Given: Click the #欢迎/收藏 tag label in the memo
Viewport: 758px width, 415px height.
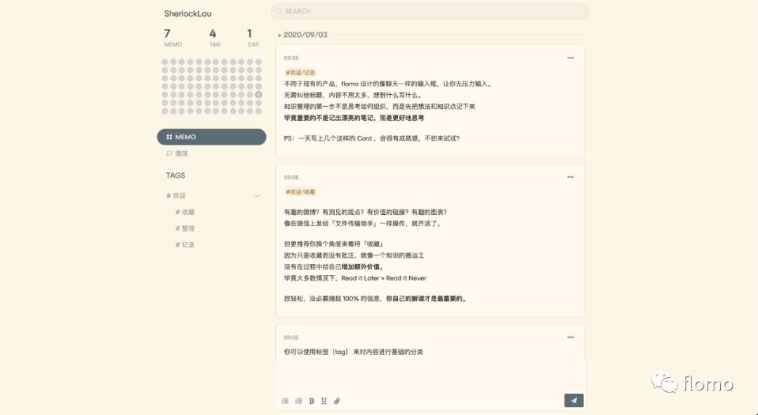Looking at the screenshot, I should (300, 192).
